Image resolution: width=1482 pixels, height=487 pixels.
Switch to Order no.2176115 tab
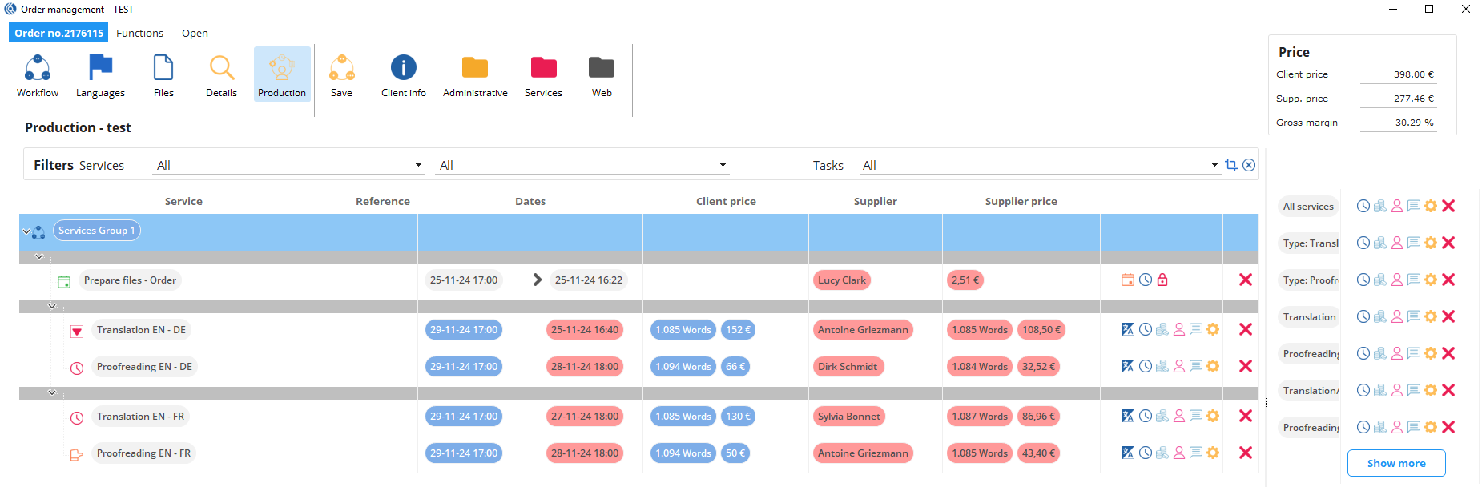[58, 33]
